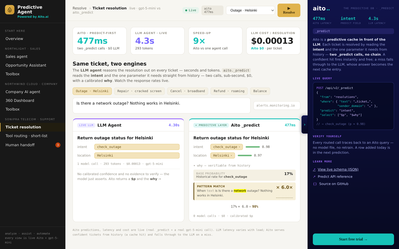Collapse the why — verifiable from history section

point(222,165)
